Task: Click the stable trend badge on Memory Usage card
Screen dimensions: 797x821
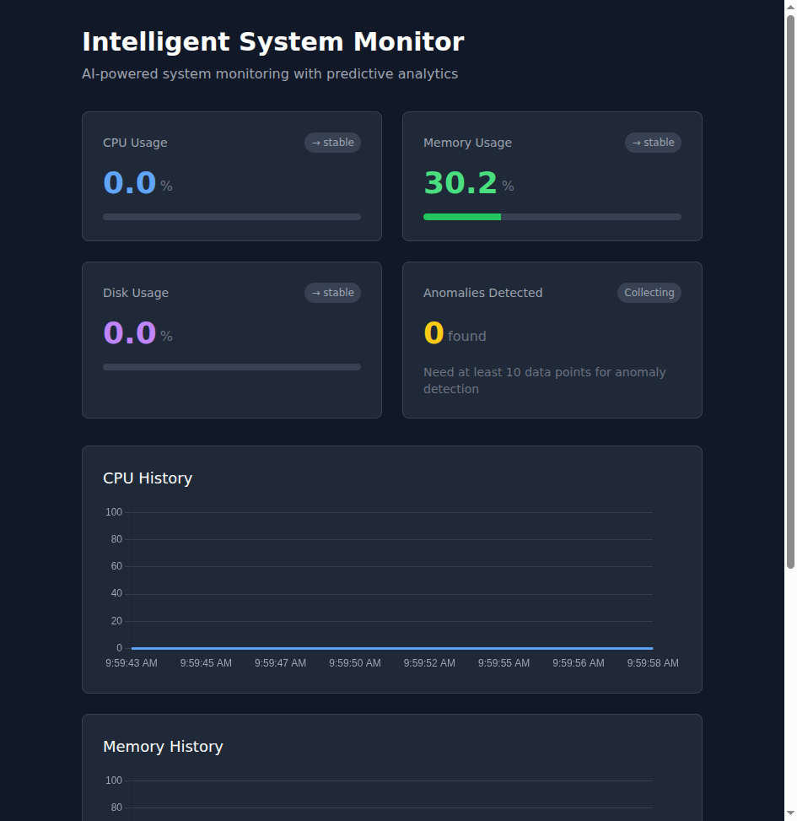Action: (652, 143)
